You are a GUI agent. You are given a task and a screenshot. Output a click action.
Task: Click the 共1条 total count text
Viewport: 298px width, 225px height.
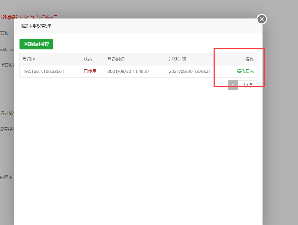pyautogui.click(x=247, y=85)
